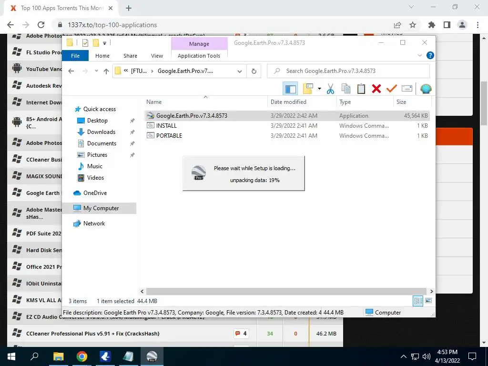
Task: Refresh the Explorer folder view
Action: (x=254, y=71)
